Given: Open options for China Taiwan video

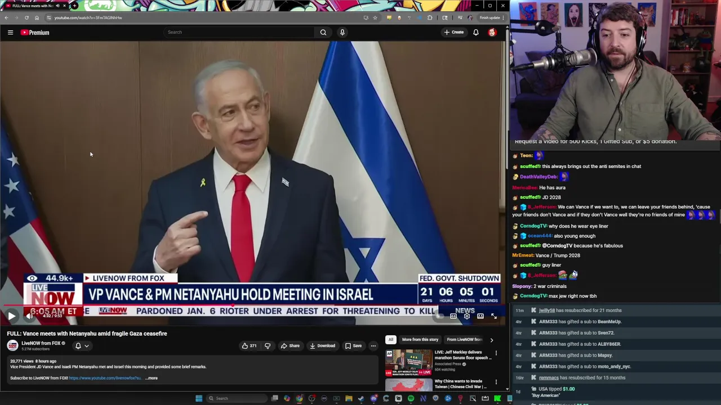Looking at the screenshot, I should click(x=496, y=382).
